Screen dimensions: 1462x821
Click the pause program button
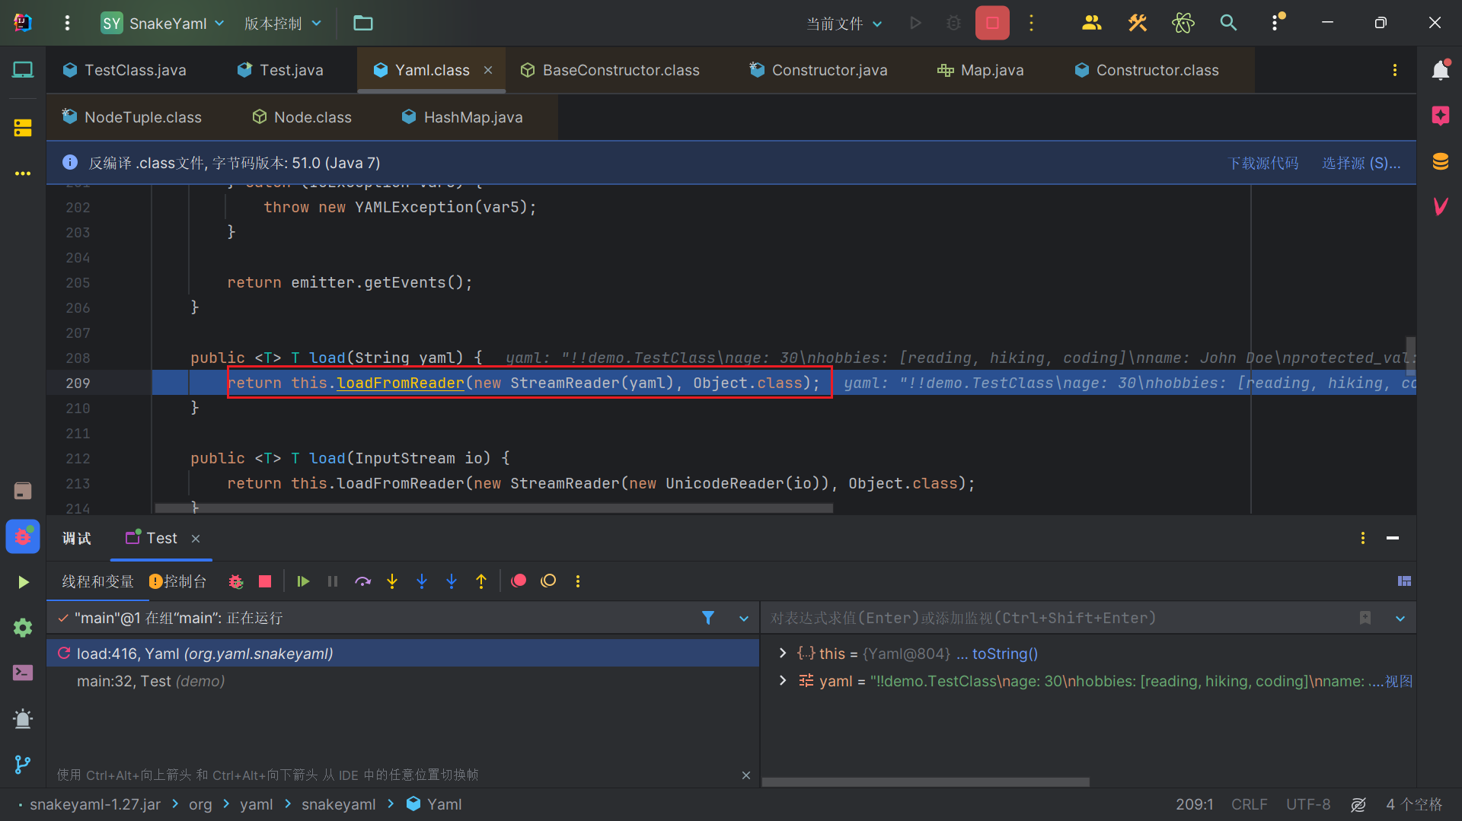tap(333, 581)
